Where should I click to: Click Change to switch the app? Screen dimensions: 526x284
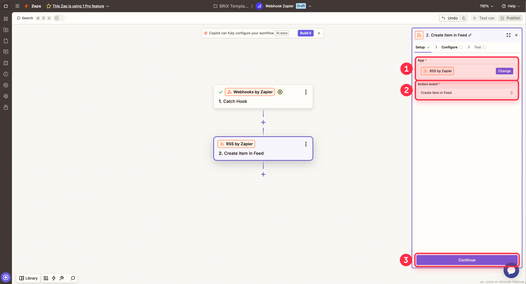504,71
